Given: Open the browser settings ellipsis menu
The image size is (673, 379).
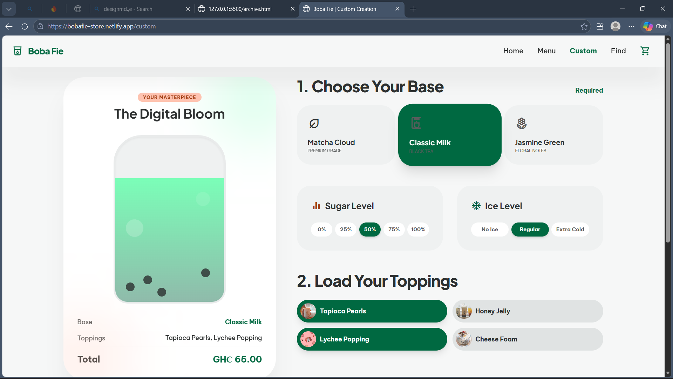Looking at the screenshot, I should 631,26.
